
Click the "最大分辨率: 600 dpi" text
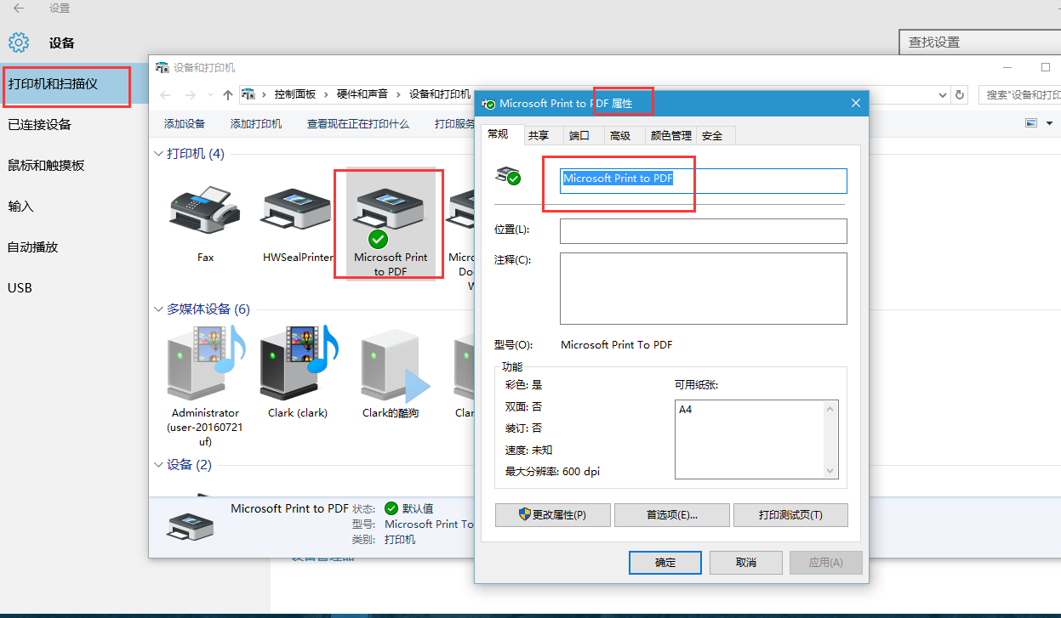552,472
